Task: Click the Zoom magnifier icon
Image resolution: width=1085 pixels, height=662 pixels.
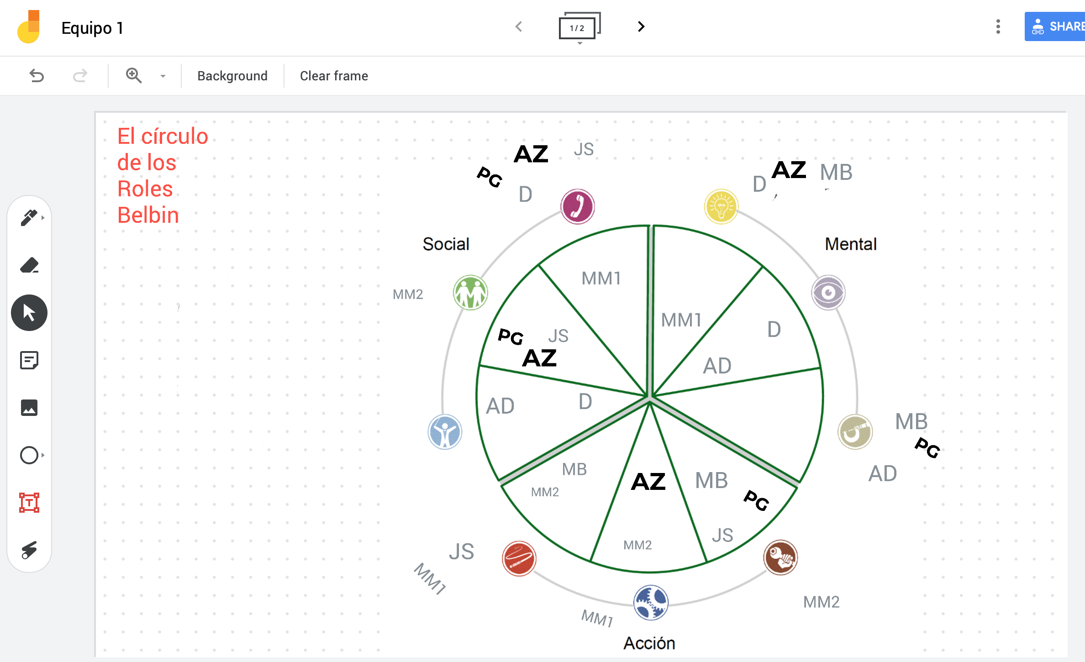Action: point(134,76)
